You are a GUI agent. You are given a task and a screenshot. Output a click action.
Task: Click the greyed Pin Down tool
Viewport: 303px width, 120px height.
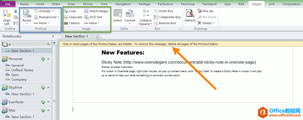coord(207,17)
